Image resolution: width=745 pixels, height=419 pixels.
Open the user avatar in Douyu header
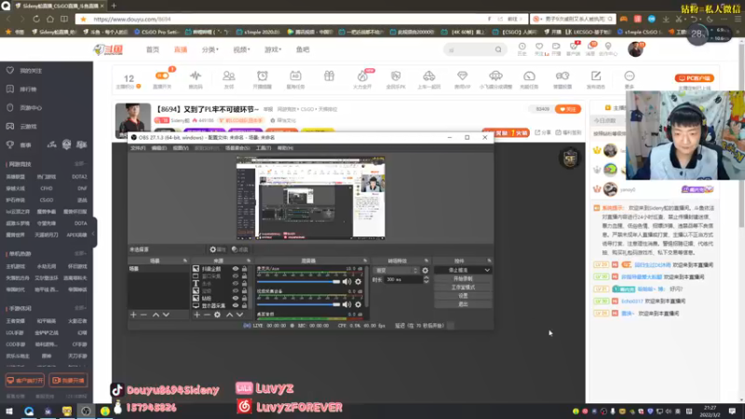(x=635, y=49)
